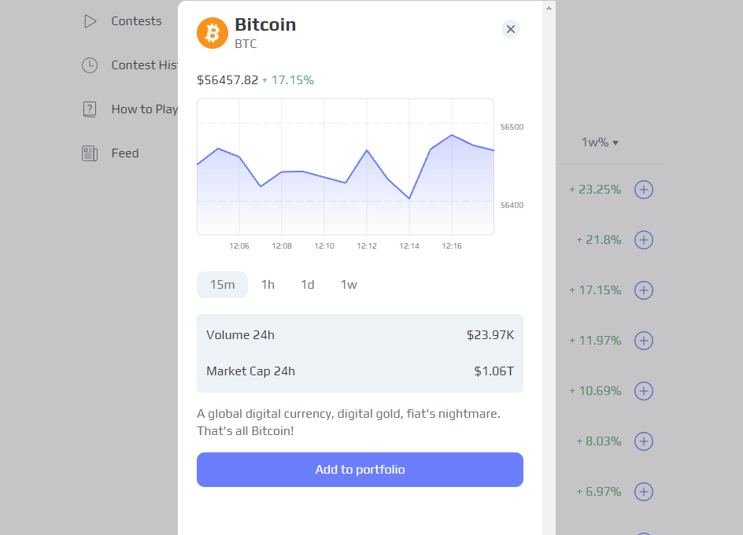This screenshot has height=535, width=743.
Task: Click the How to Play help icon
Action: click(x=90, y=109)
